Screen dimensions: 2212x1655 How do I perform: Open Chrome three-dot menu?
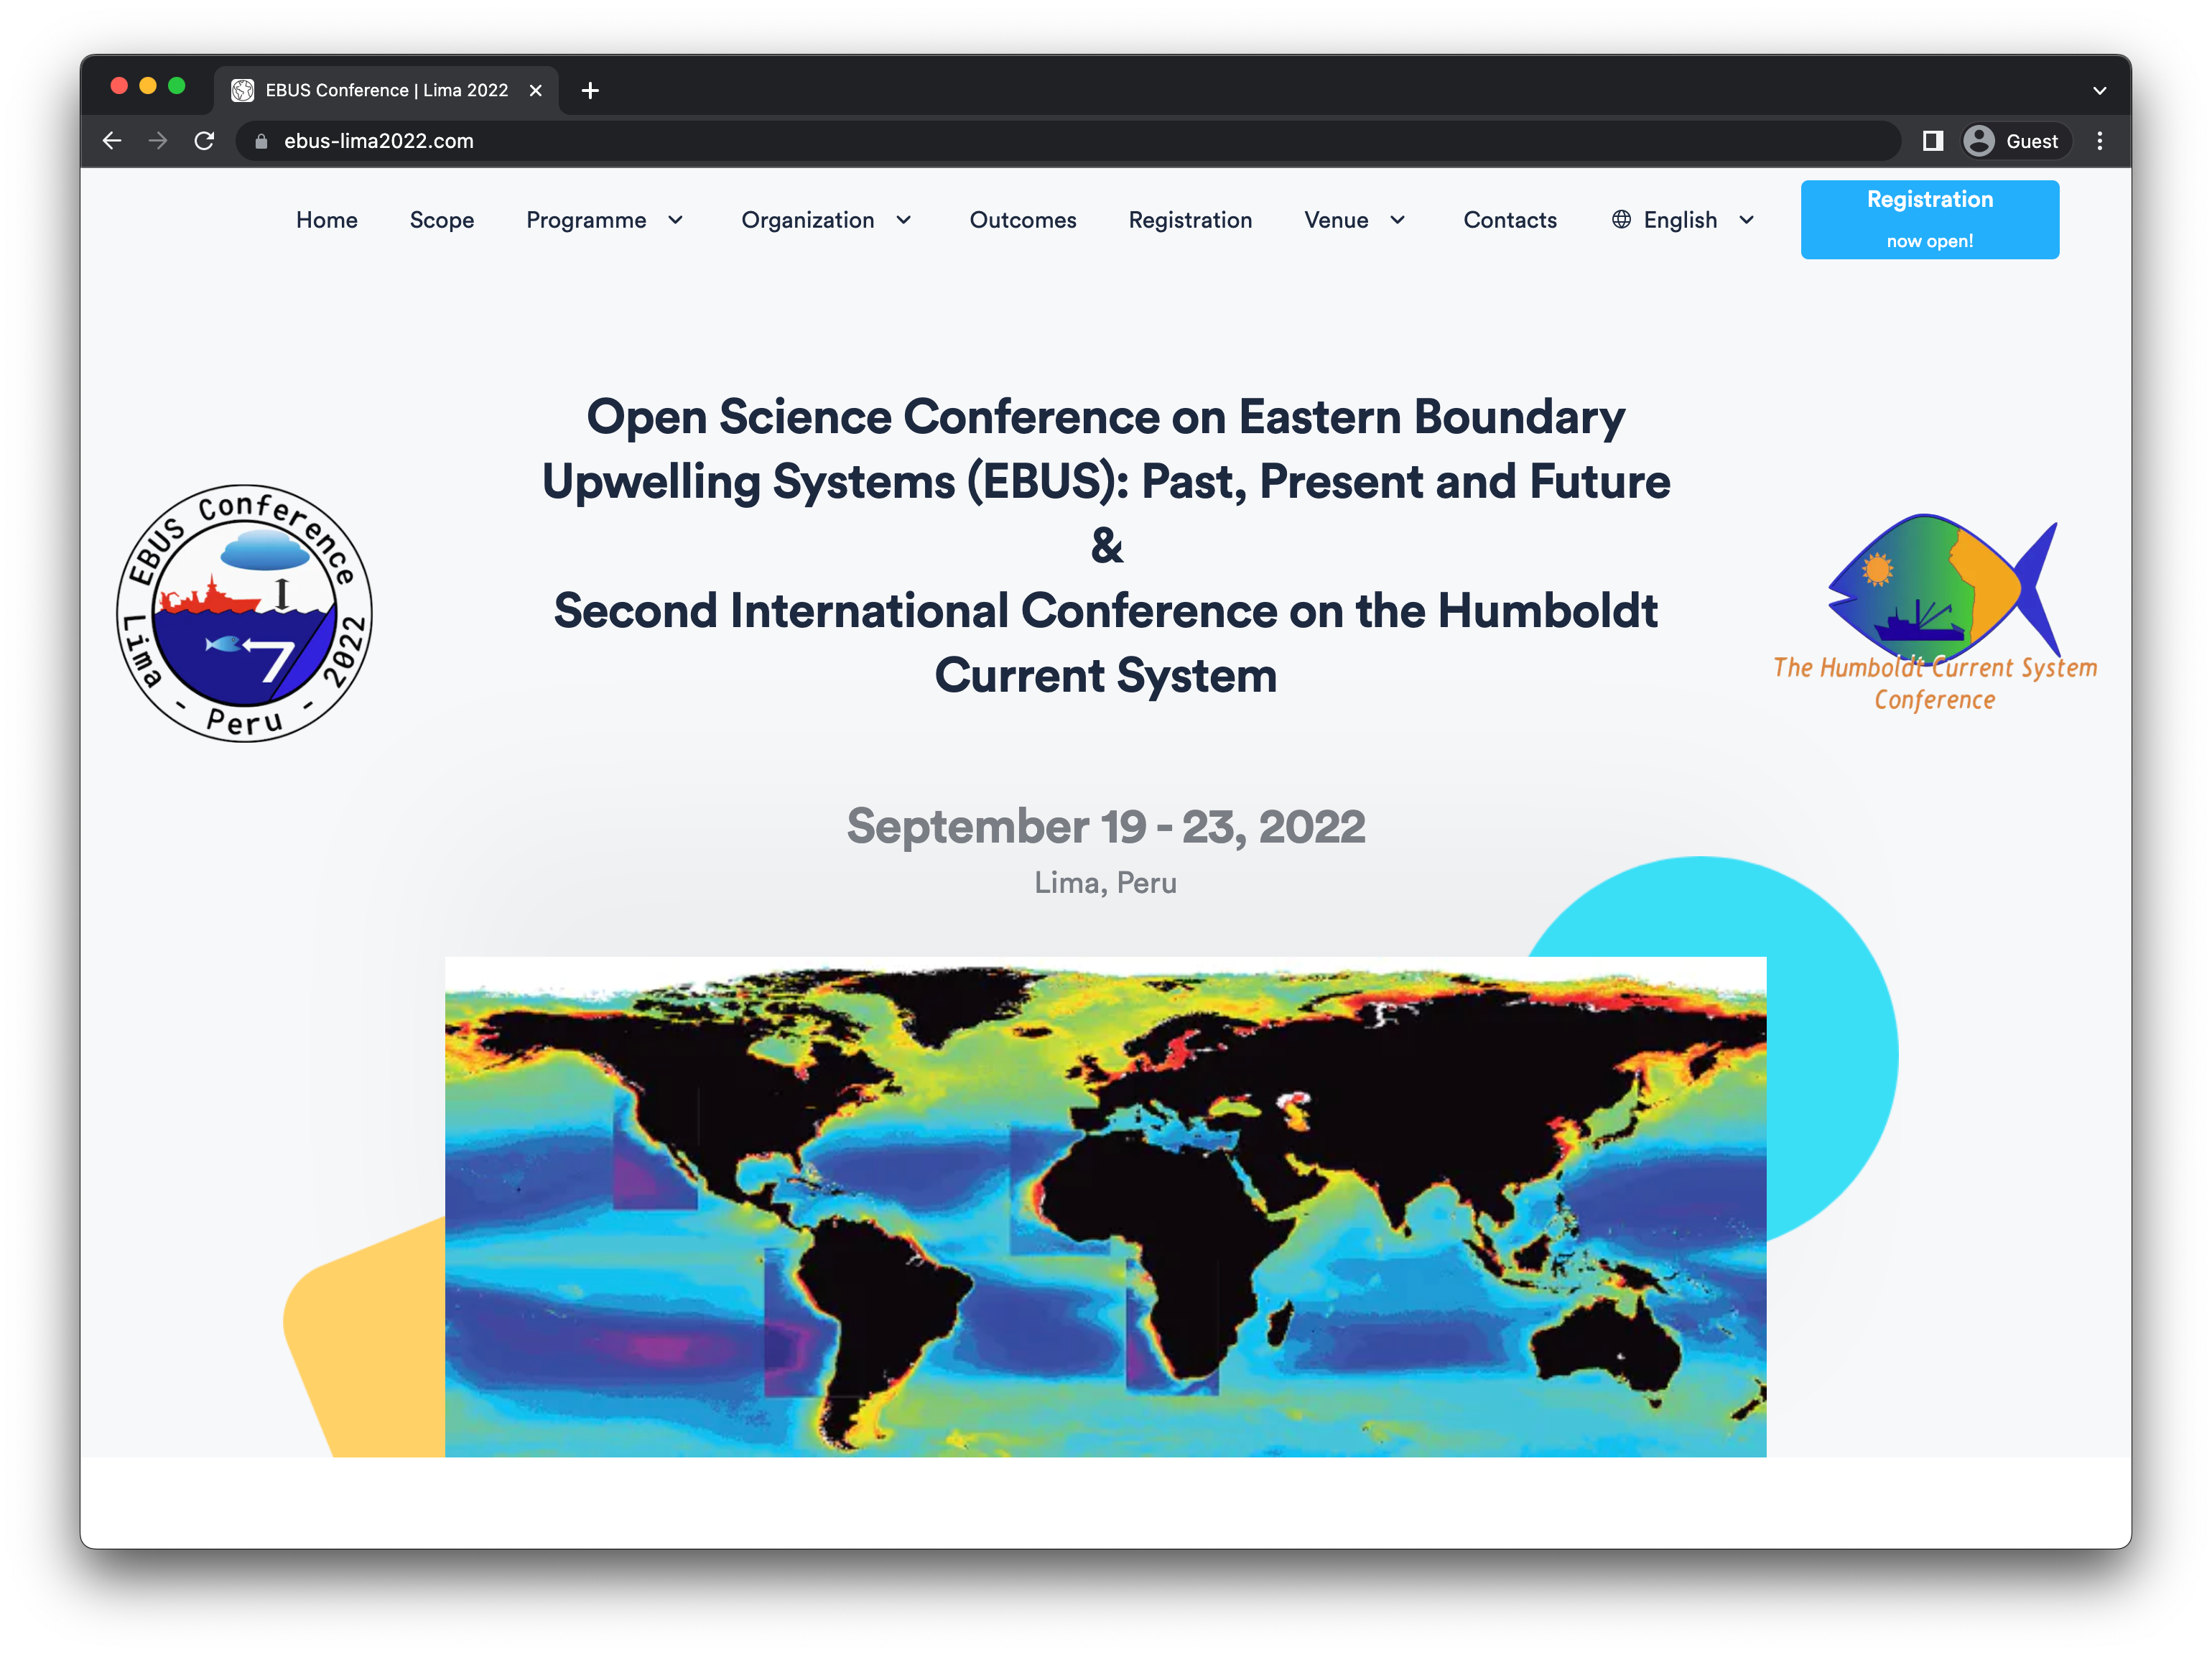click(2099, 141)
